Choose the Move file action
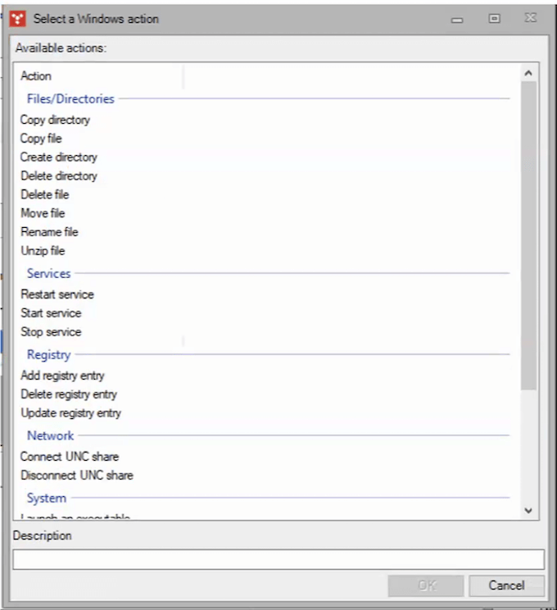Image resolution: width=557 pixels, height=610 pixels. pyautogui.click(x=43, y=213)
